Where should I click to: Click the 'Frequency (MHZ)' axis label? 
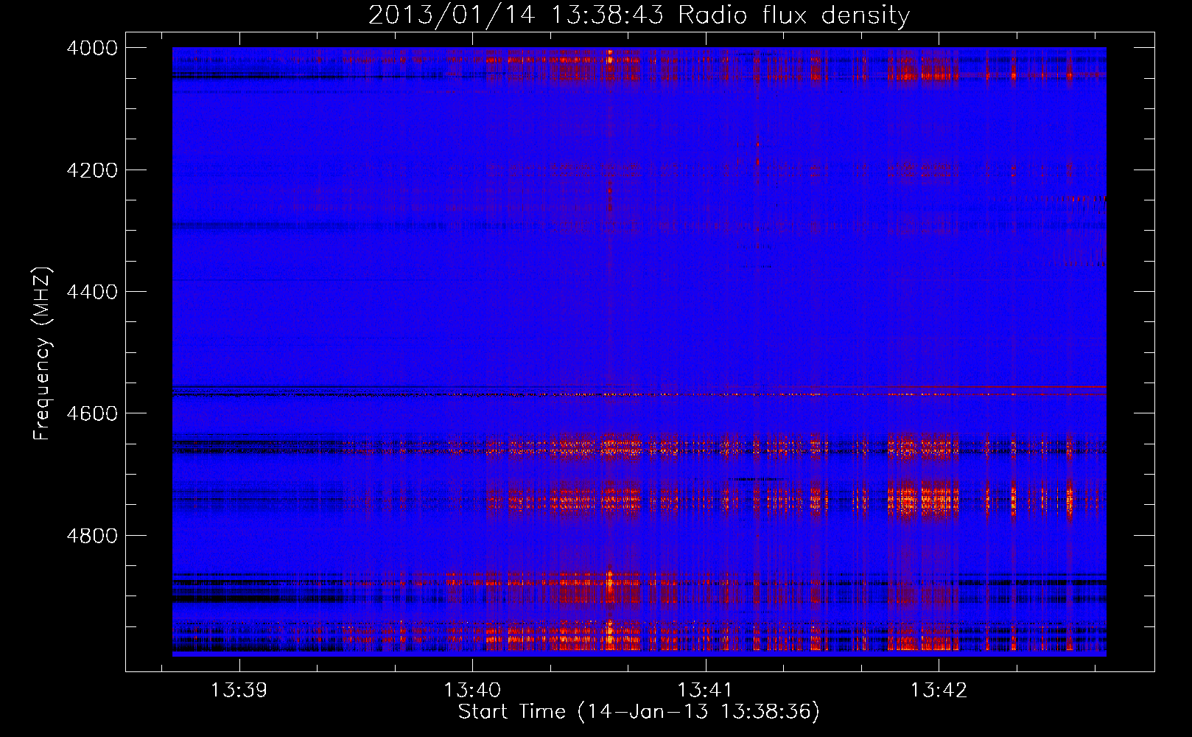pos(42,354)
